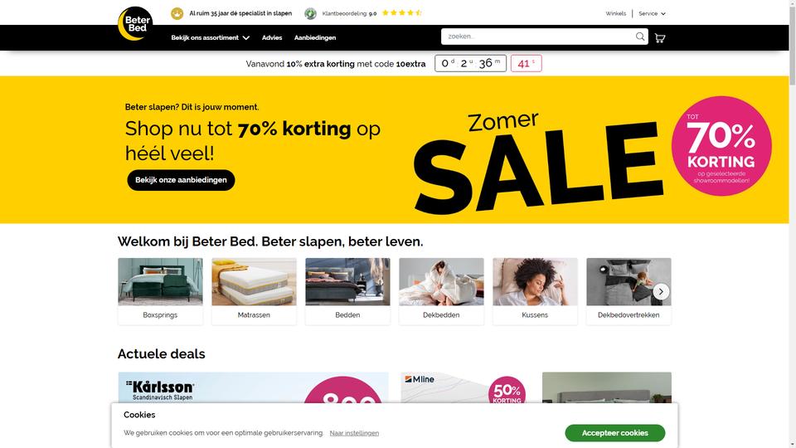Select the Boxsprings category thumbnail

point(160,291)
